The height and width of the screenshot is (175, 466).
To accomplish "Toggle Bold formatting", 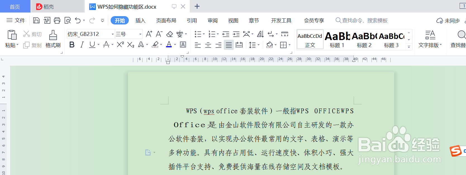I will click(72, 45).
